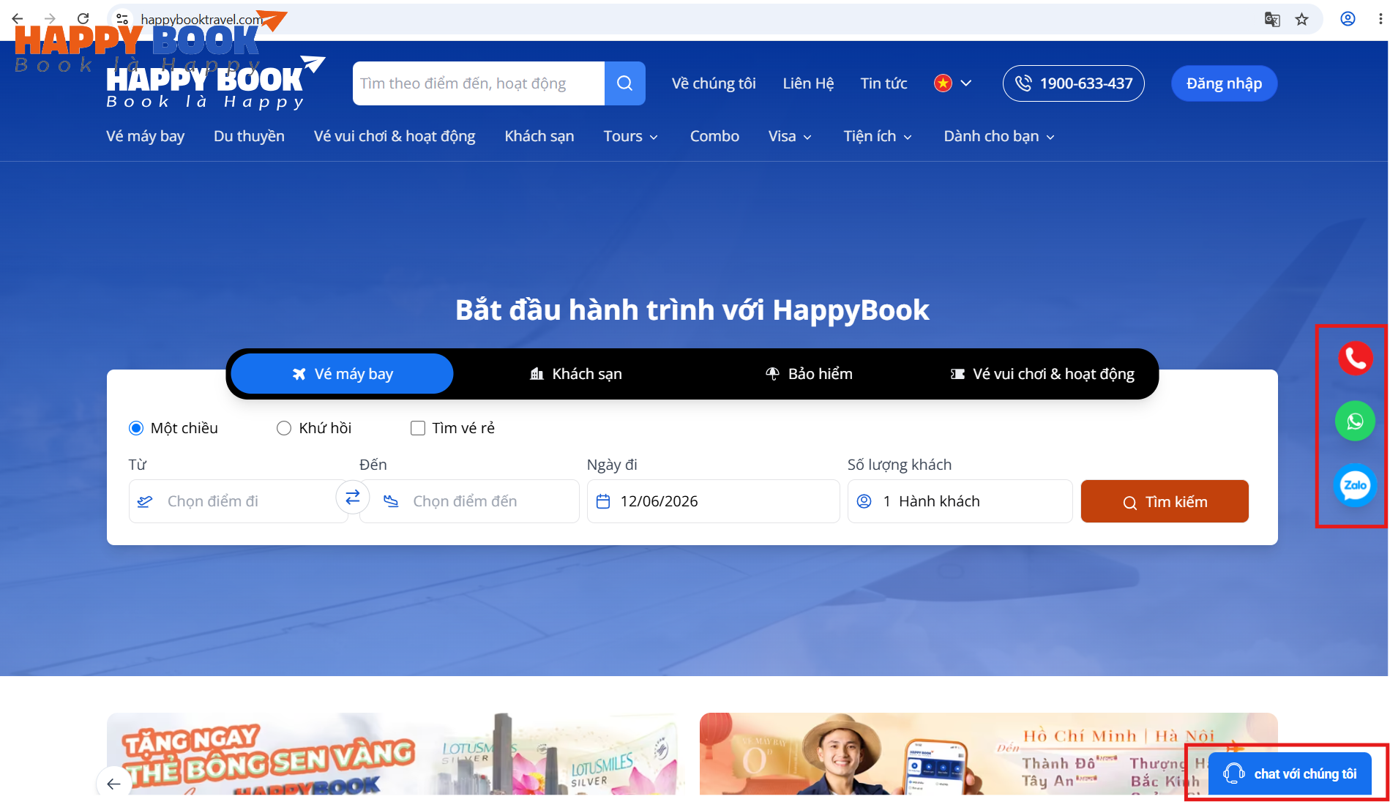Select the Khứ hồi radio option
Viewport: 1390px width, 802px height.
[284, 428]
